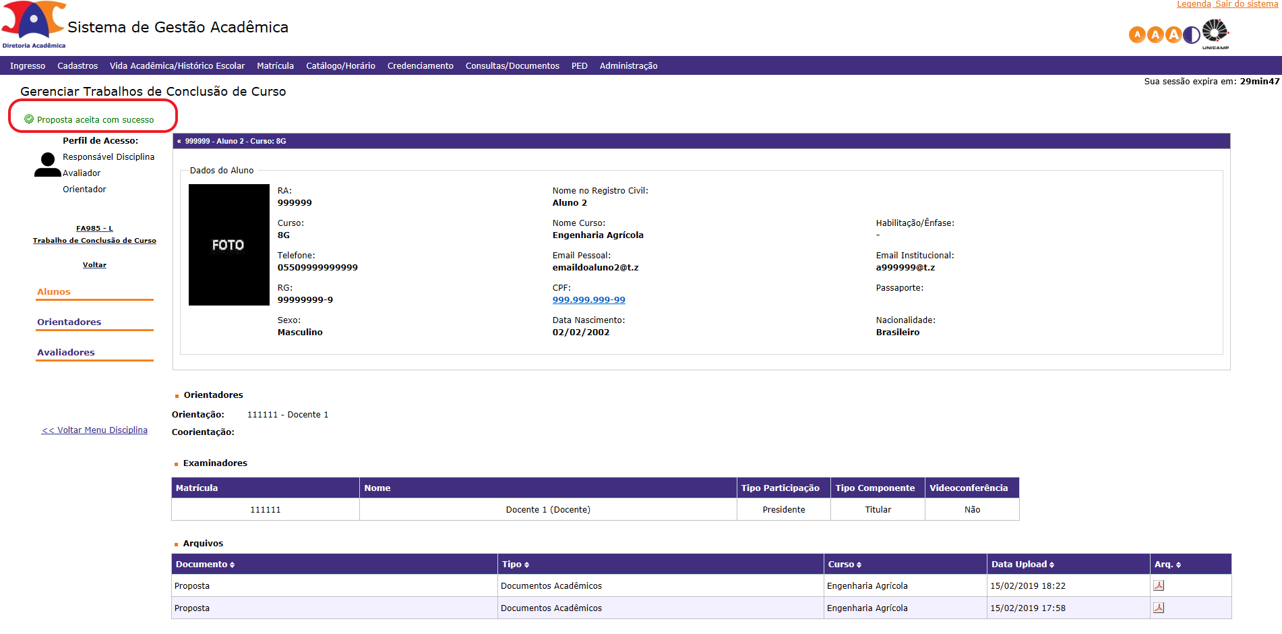
Task: Open the Catálogo/Horário menu
Action: pos(340,65)
